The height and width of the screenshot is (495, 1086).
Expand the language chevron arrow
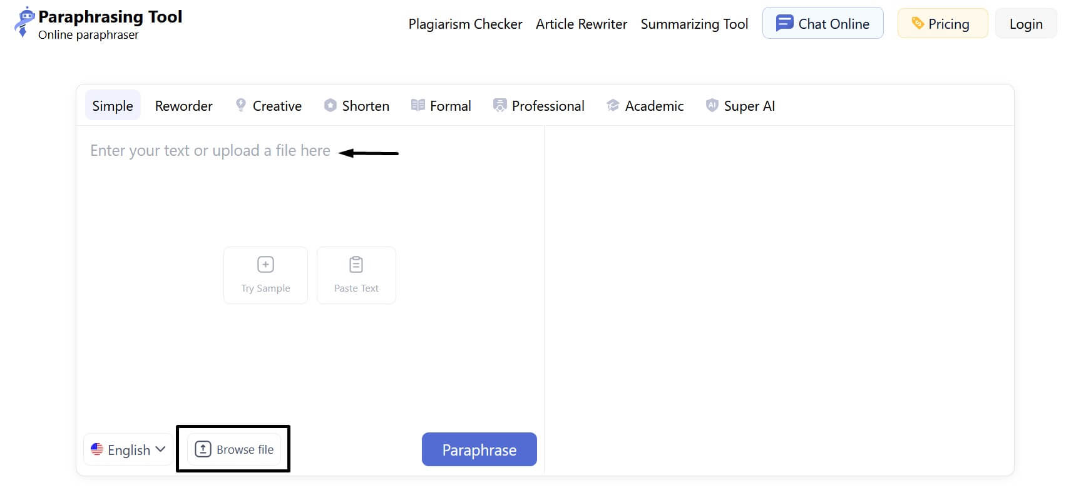[160, 449]
